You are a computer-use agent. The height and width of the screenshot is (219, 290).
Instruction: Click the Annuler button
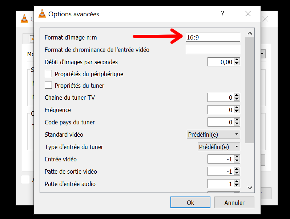234,202
